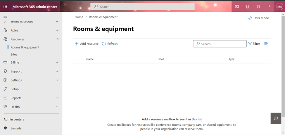Focus the resource list Search field
285x135 pixels.
tap(220, 44)
